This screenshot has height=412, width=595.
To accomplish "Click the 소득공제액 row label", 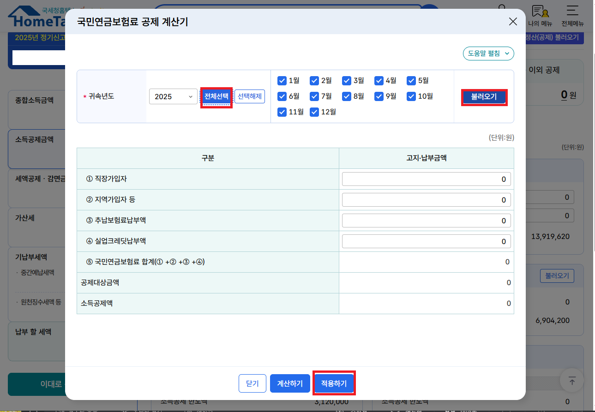I will coord(97,303).
